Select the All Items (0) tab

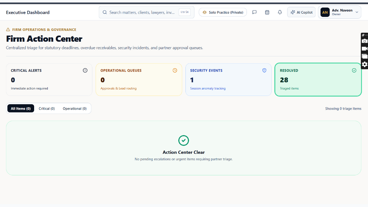pos(20,109)
